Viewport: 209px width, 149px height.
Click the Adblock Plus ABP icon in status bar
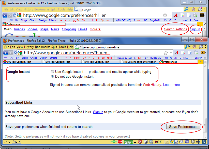tap(120, 142)
